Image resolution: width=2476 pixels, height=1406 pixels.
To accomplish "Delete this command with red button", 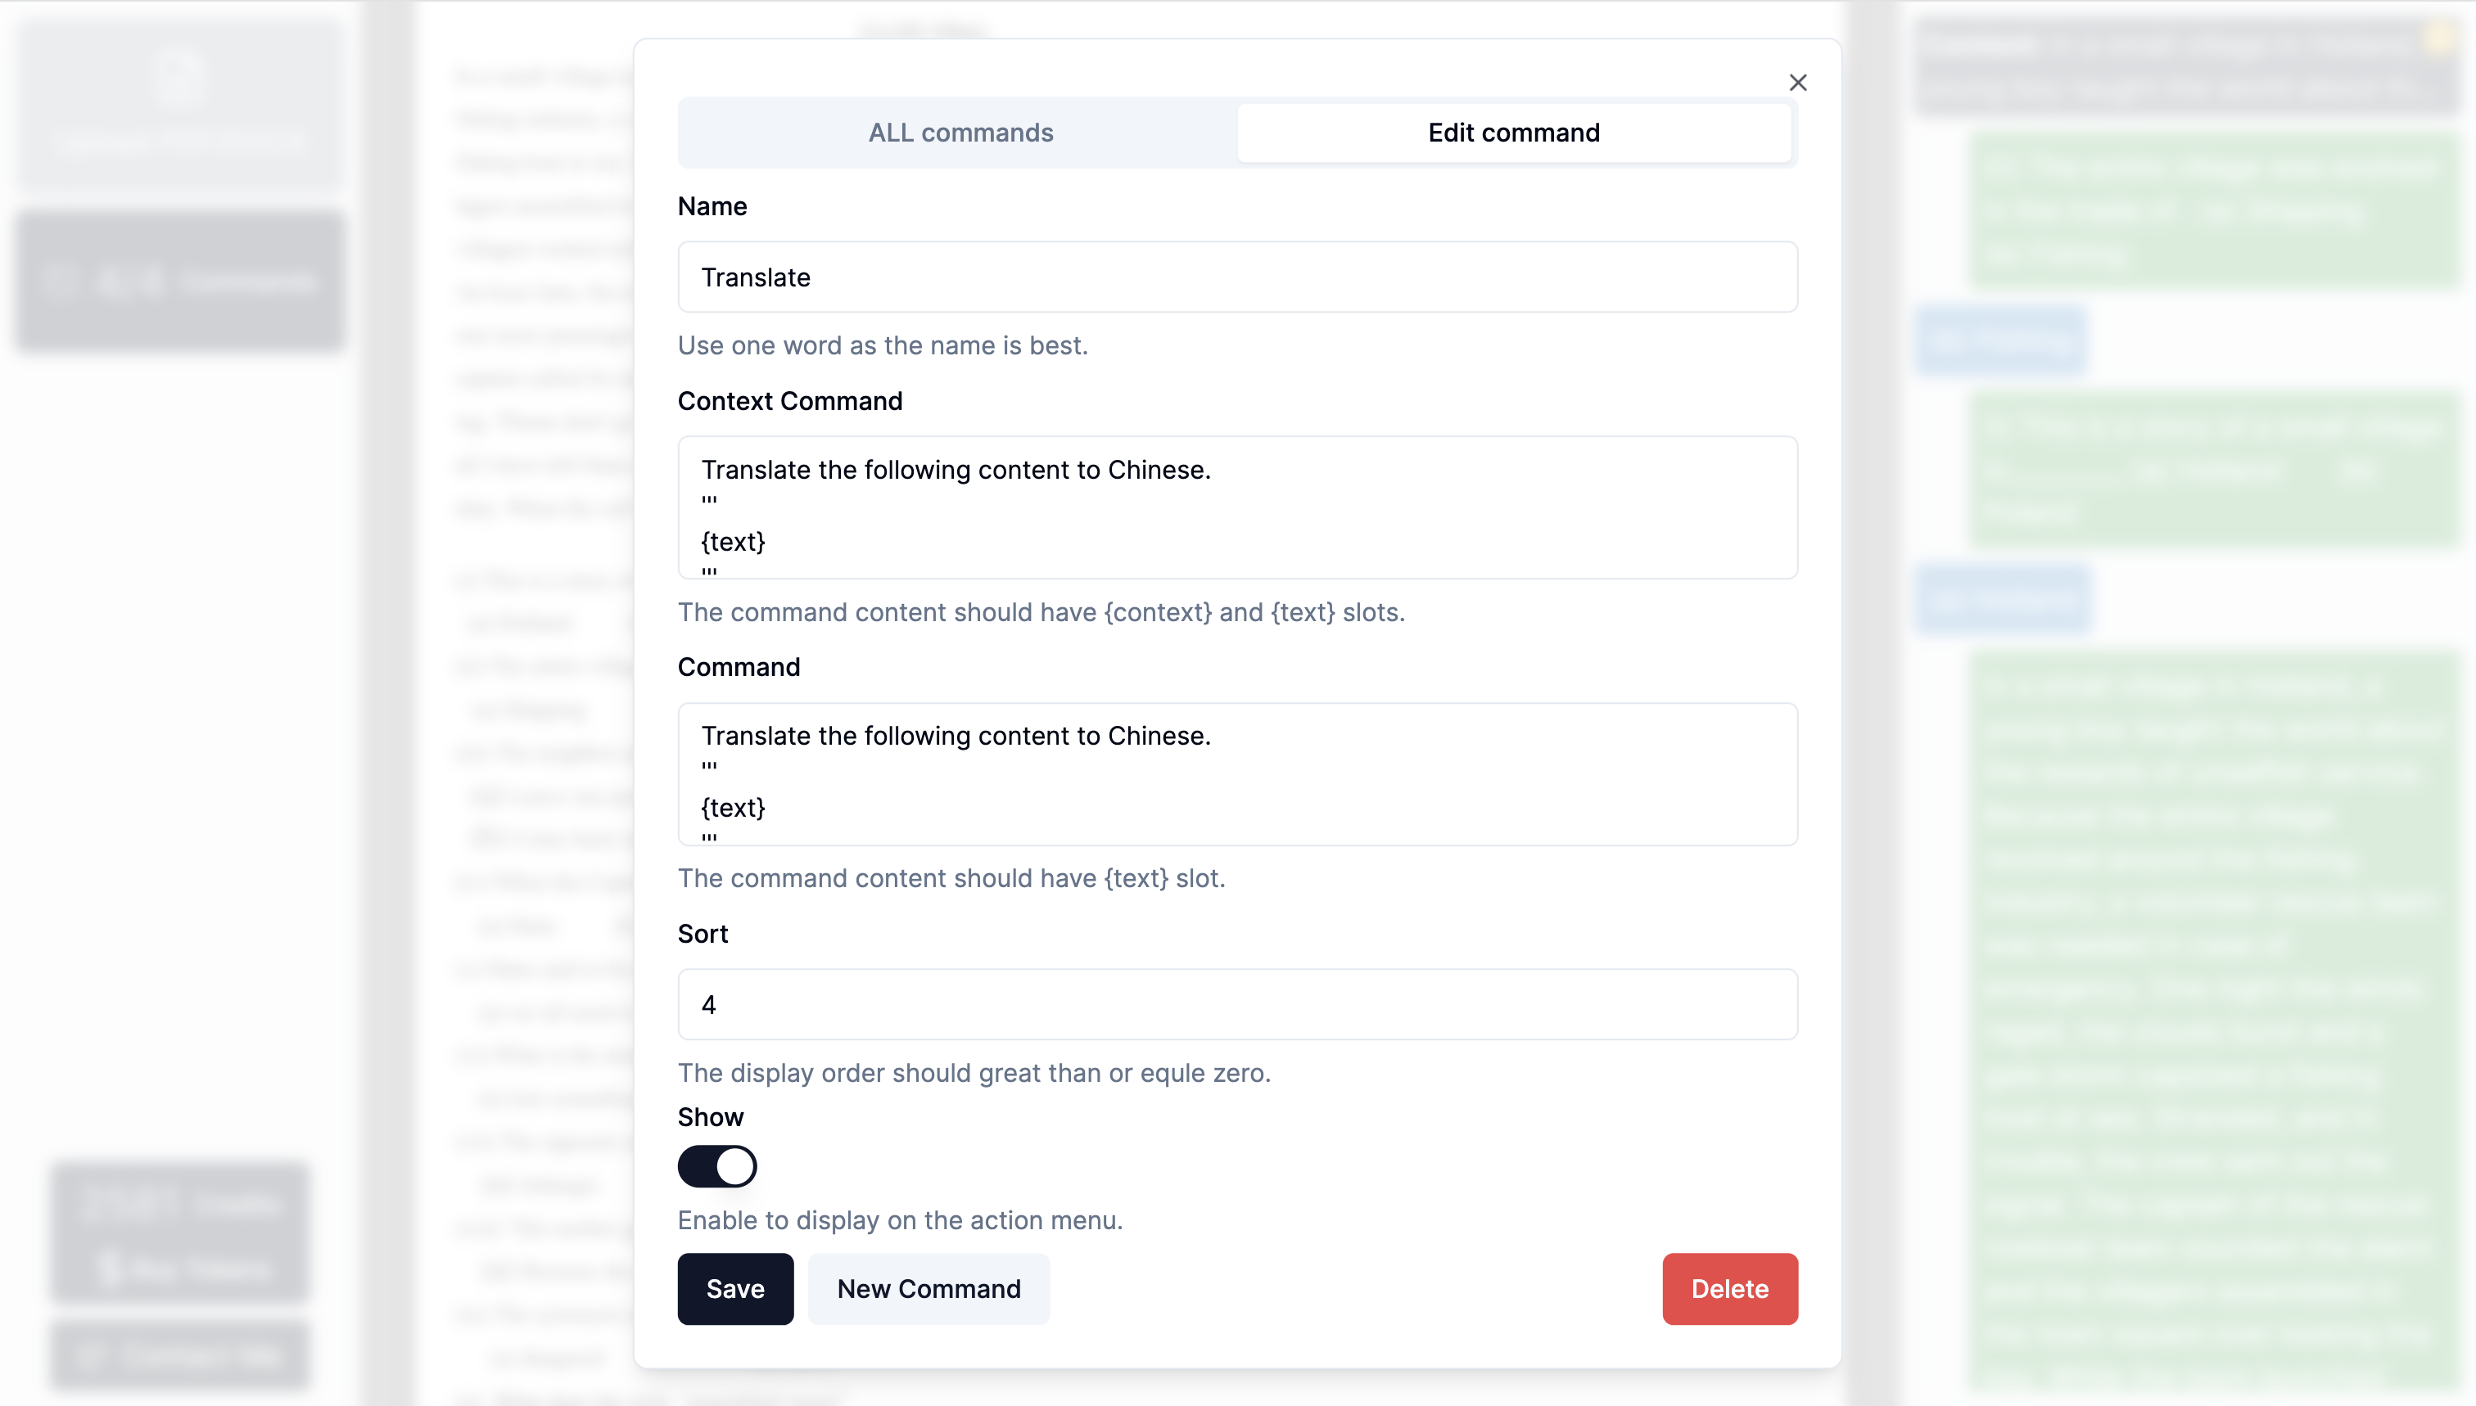I will click(1729, 1288).
